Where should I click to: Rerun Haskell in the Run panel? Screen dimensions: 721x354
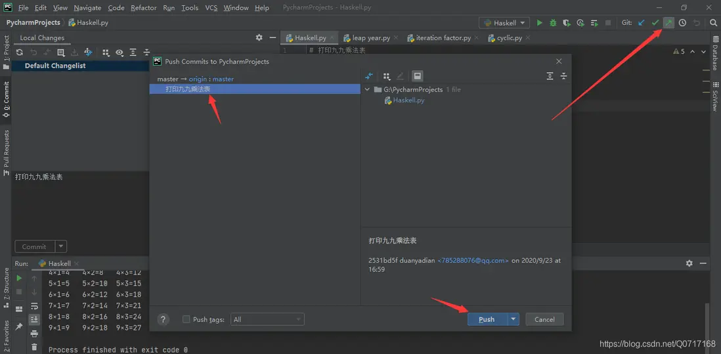pos(19,278)
